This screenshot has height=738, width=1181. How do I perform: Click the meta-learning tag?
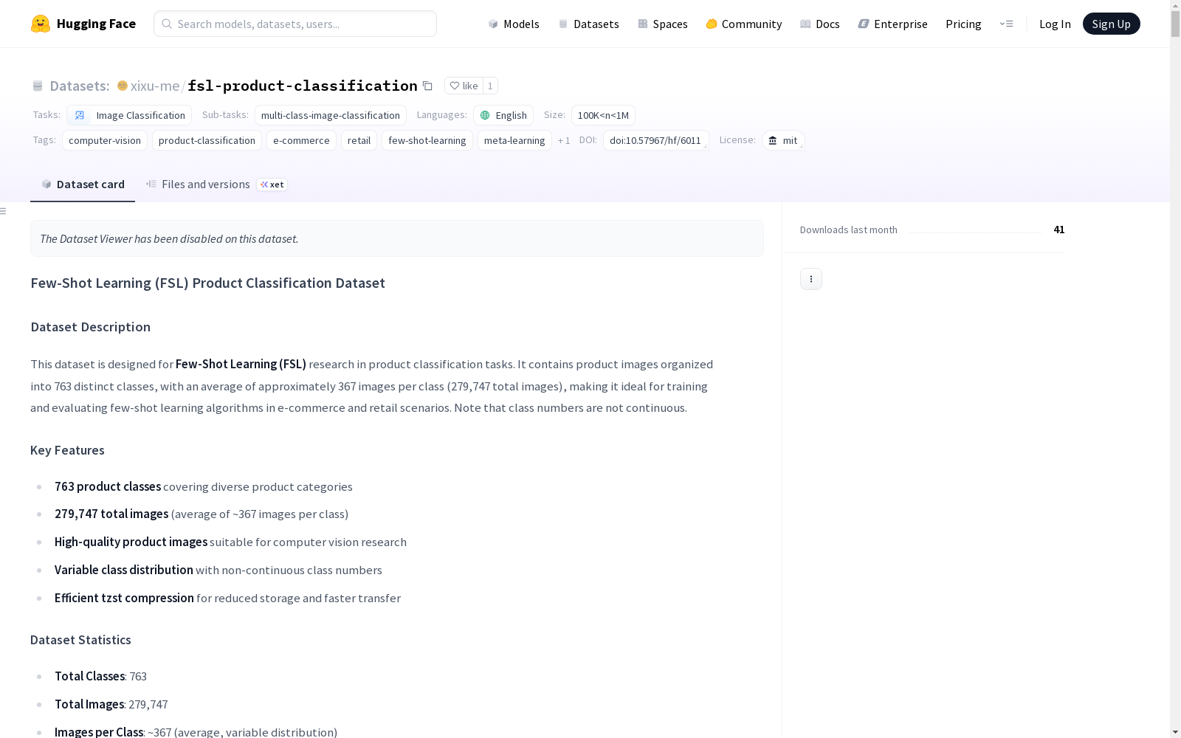[514, 140]
